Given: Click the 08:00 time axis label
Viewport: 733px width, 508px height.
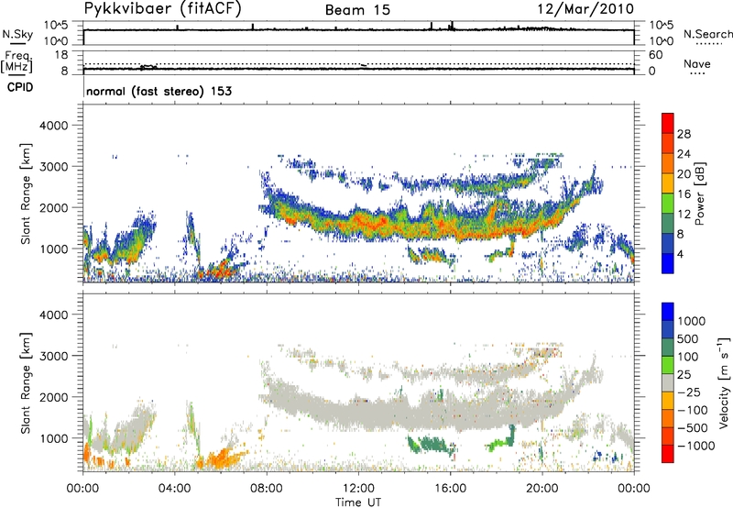Looking at the screenshot, I should (x=267, y=489).
